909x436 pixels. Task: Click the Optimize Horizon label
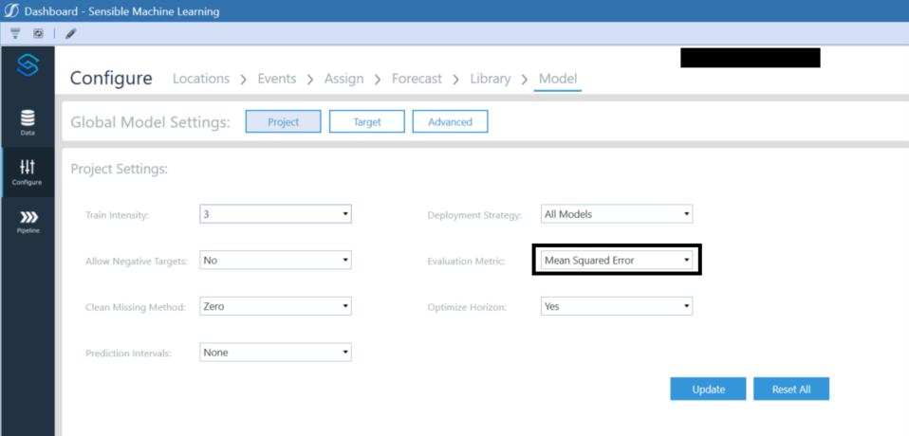(x=467, y=307)
